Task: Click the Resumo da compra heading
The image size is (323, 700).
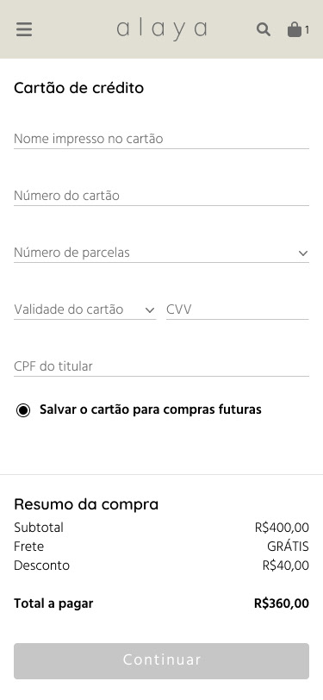Action: [86, 504]
